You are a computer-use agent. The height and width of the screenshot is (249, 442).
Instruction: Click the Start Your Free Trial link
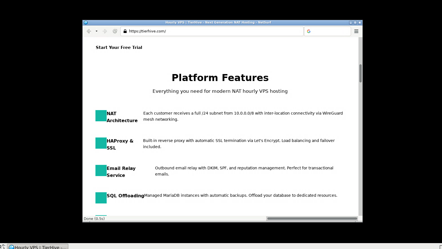(119, 48)
